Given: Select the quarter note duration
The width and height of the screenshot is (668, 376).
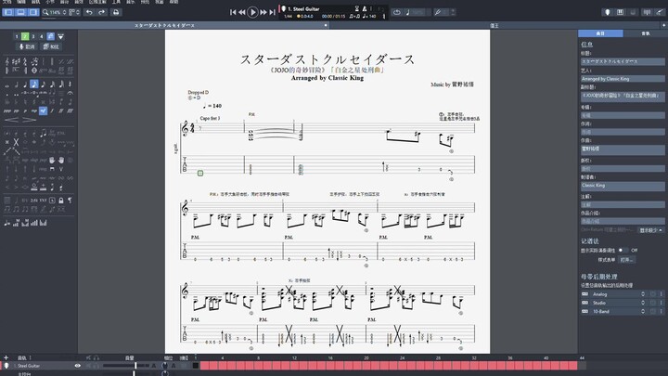Looking at the screenshot, I should [x=25, y=84].
